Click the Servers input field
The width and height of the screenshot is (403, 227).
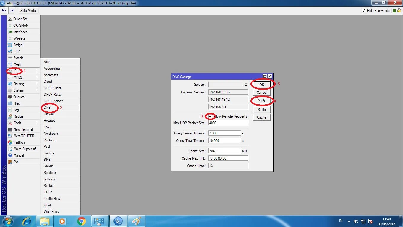(x=226, y=85)
